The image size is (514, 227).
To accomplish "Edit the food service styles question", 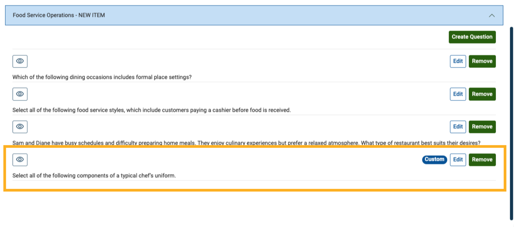I will (458, 94).
